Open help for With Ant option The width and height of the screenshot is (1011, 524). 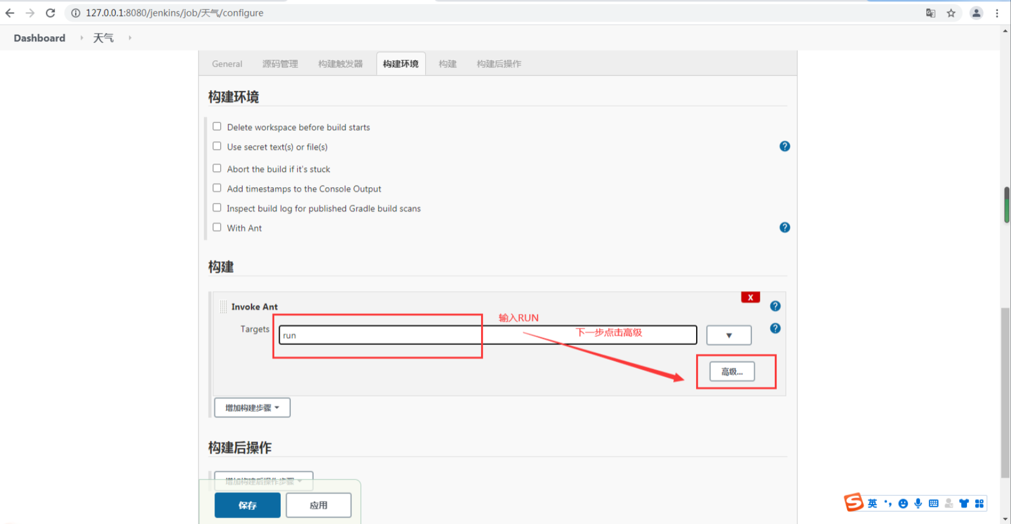tap(785, 227)
